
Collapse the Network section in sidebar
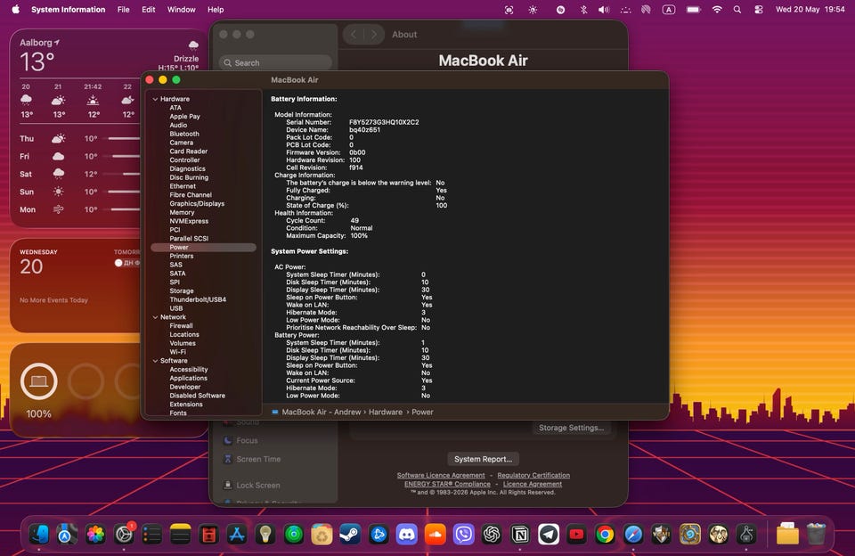tap(155, 317)
